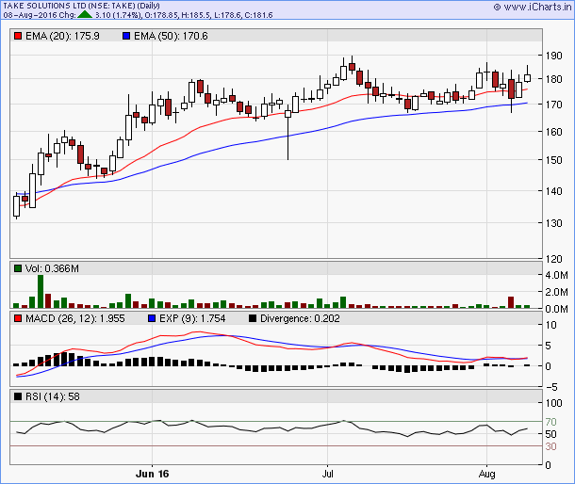Click the blue EXP (9) legend swatch
The height and width of the screenshot is (484, 575).
point(152,318)
